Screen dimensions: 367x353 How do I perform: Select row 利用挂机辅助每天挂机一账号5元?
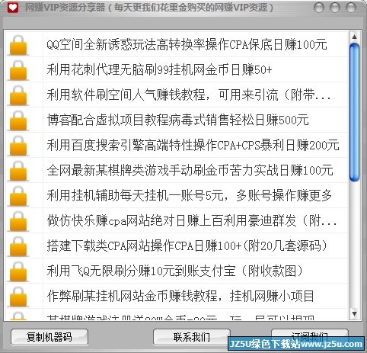(177, 195)
